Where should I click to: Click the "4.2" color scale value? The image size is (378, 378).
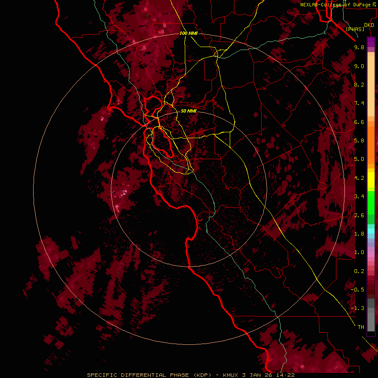[x=359, y=178]
